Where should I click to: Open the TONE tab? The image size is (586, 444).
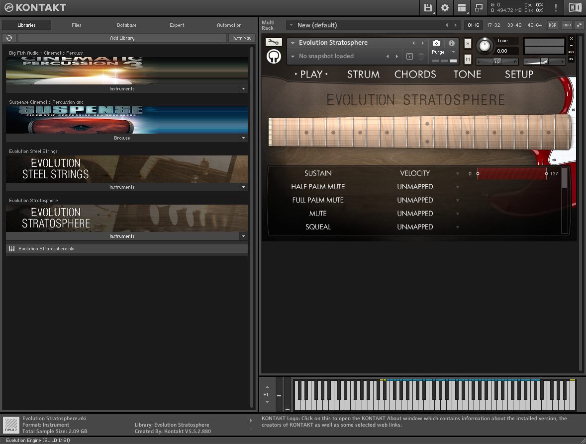click(467, 74)
